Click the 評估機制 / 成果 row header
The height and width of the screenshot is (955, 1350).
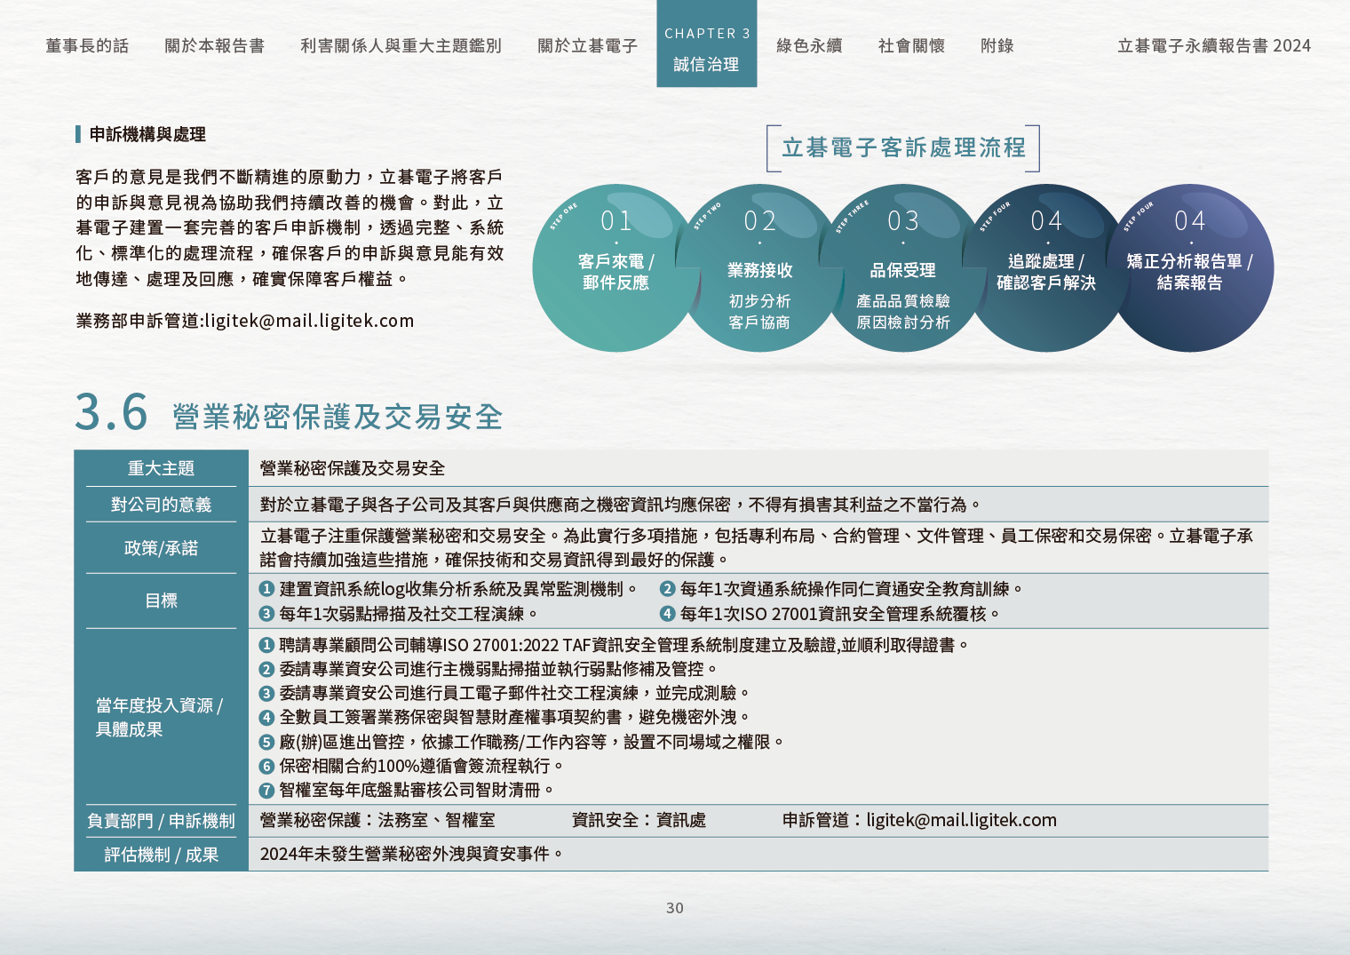[161, 855]
